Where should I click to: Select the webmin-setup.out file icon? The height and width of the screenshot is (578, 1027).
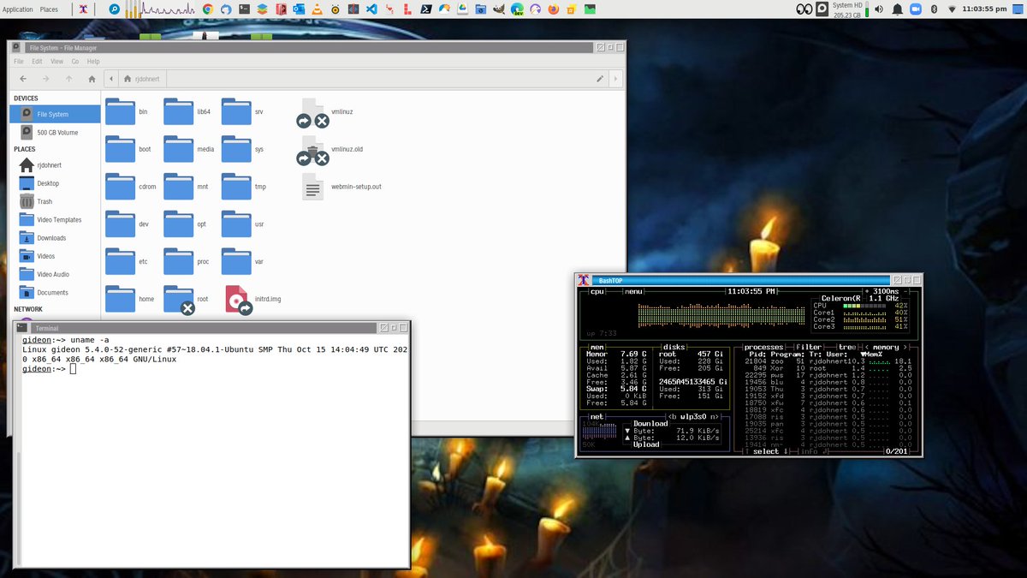312,186
